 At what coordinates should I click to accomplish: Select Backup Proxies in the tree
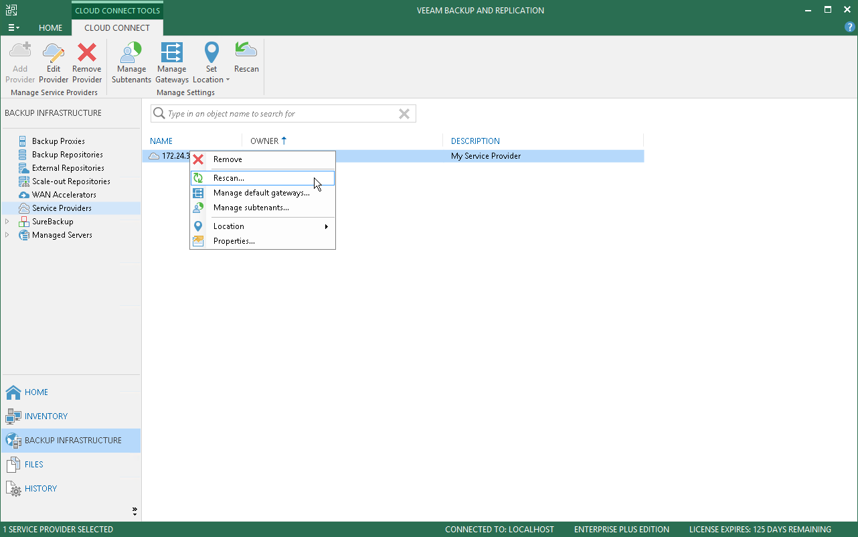[58, 141]
